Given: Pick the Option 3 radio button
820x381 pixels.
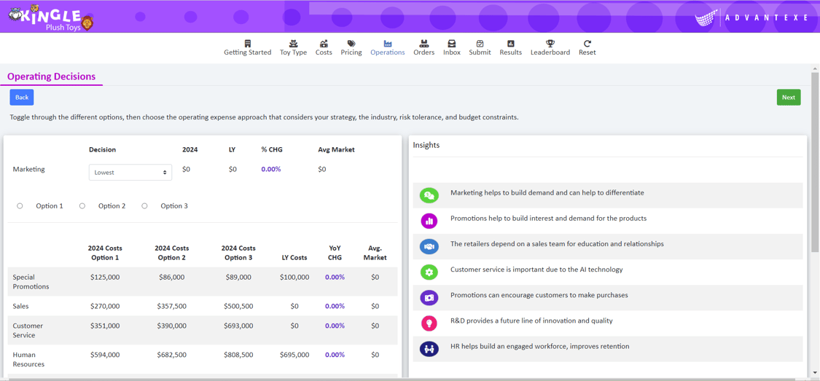Looking at the screenshot, I should (144, 206).
